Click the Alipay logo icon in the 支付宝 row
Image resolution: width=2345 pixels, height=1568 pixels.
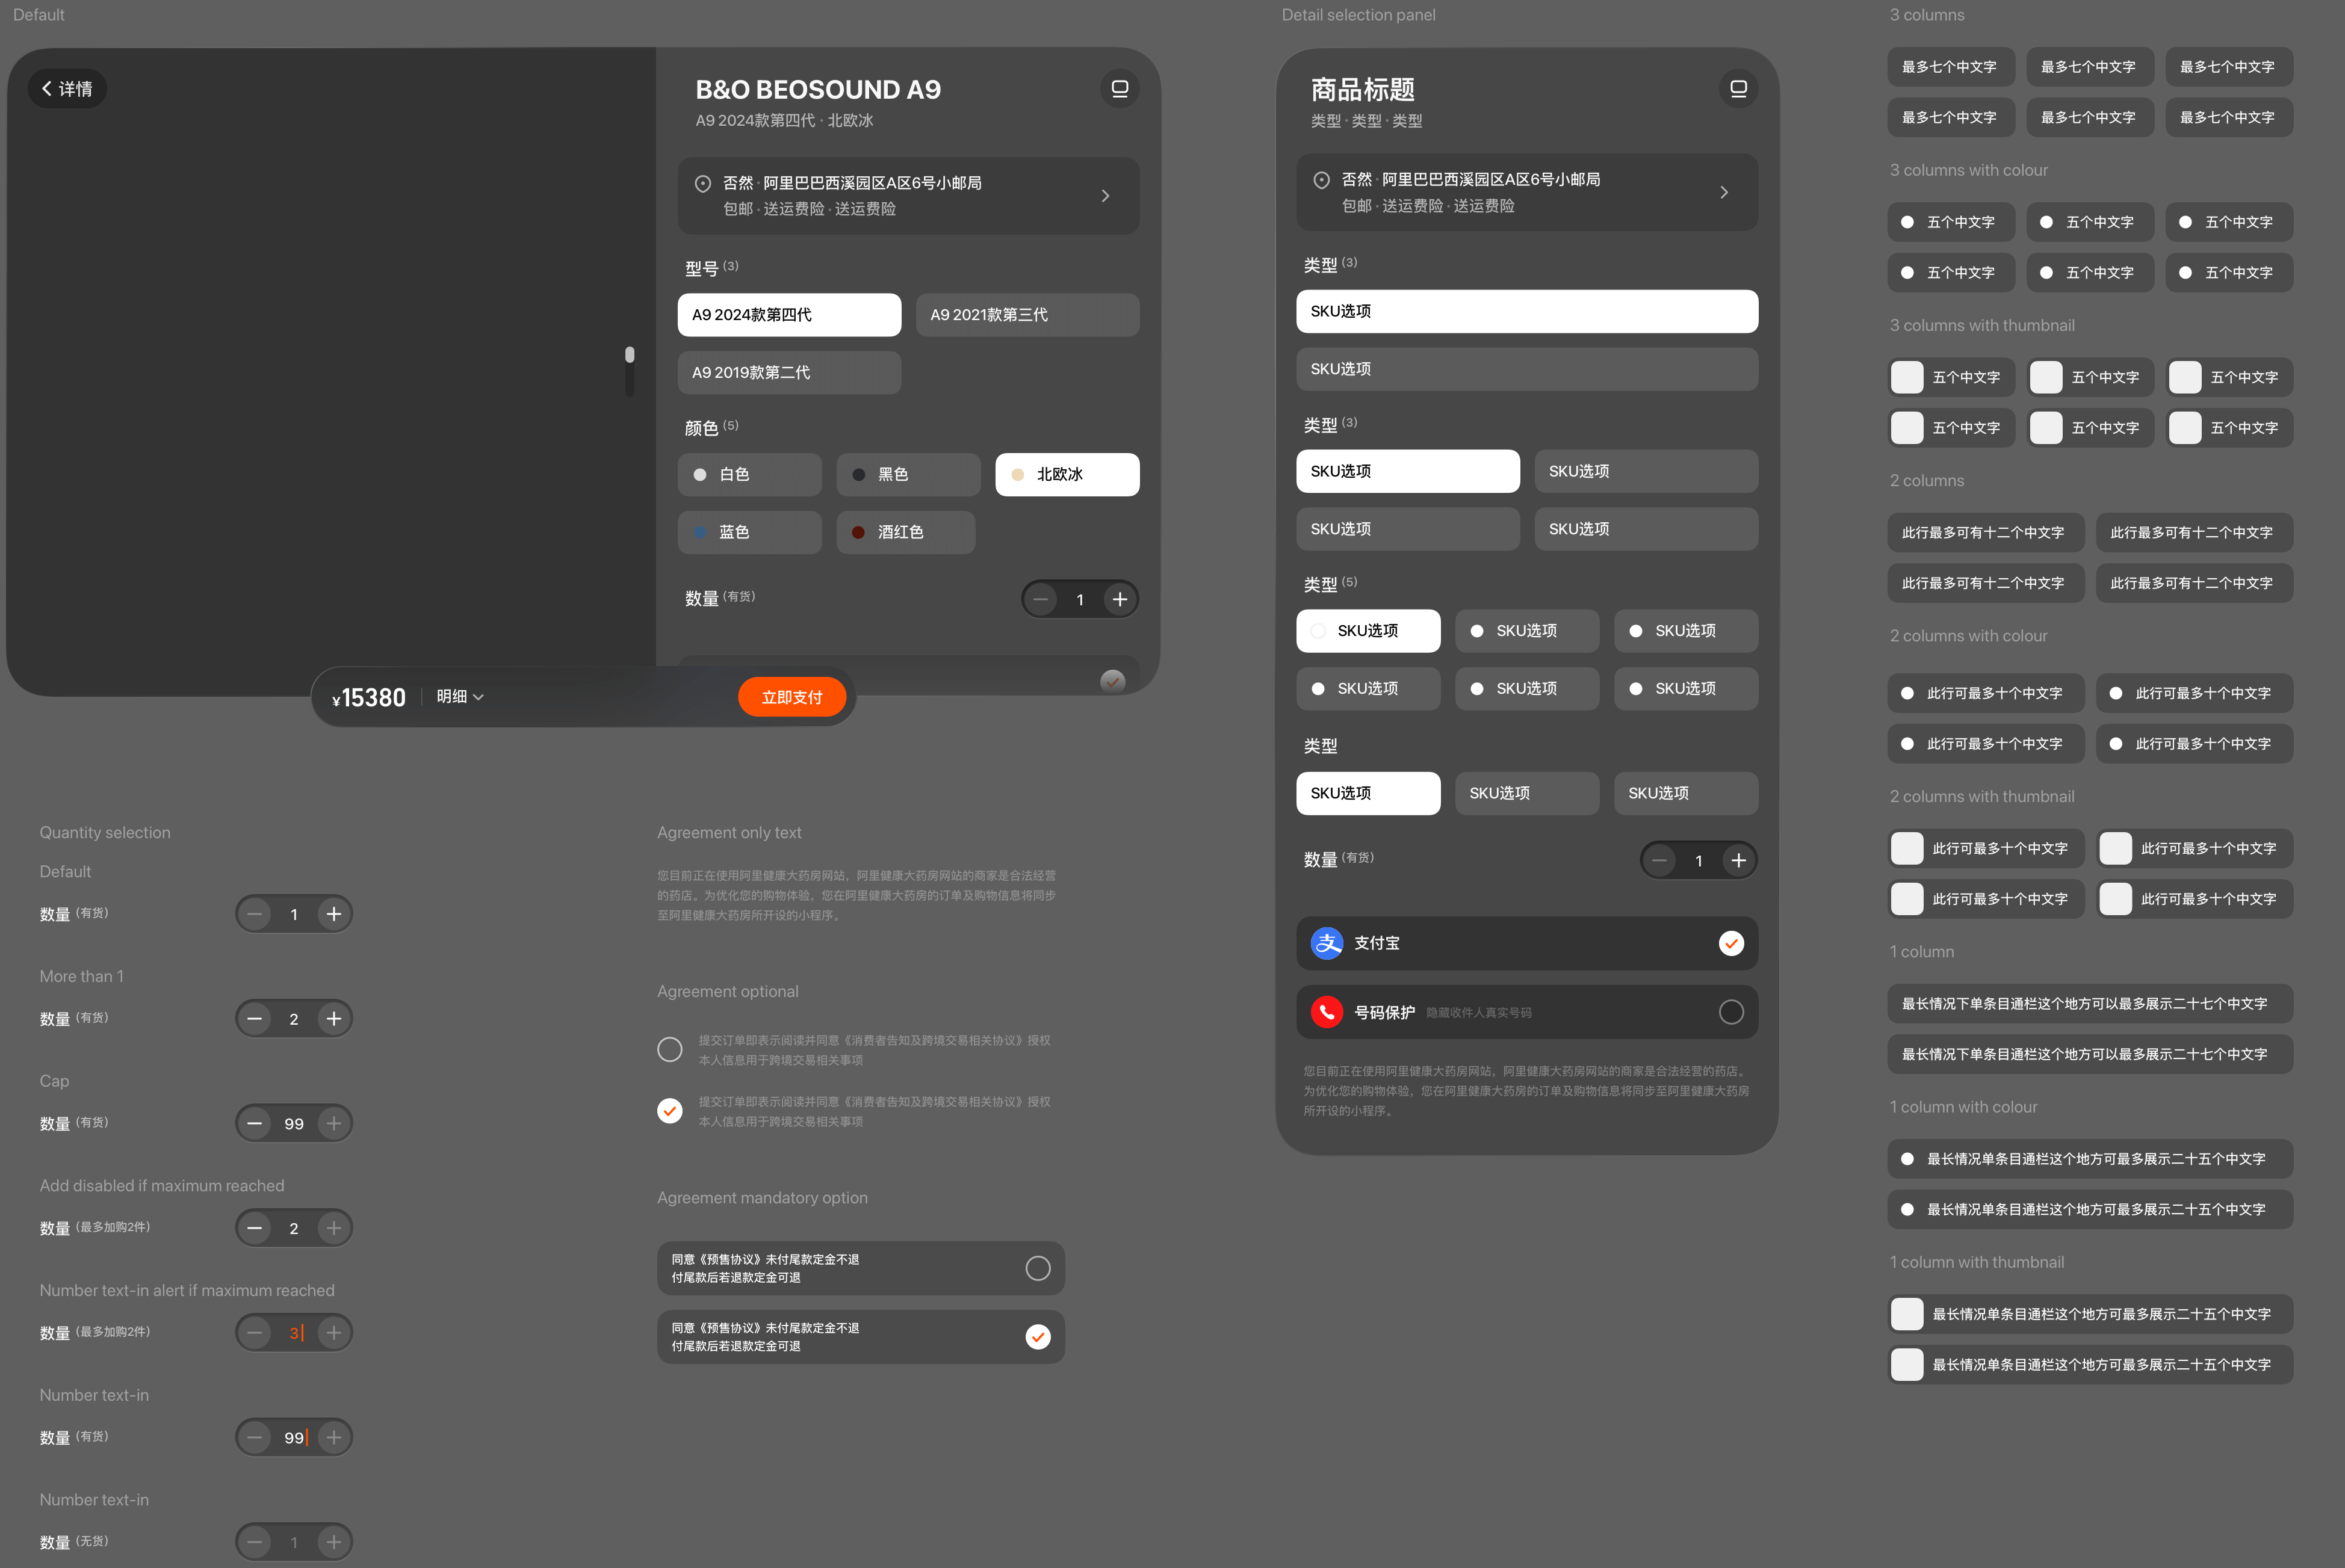[1327, 943]
